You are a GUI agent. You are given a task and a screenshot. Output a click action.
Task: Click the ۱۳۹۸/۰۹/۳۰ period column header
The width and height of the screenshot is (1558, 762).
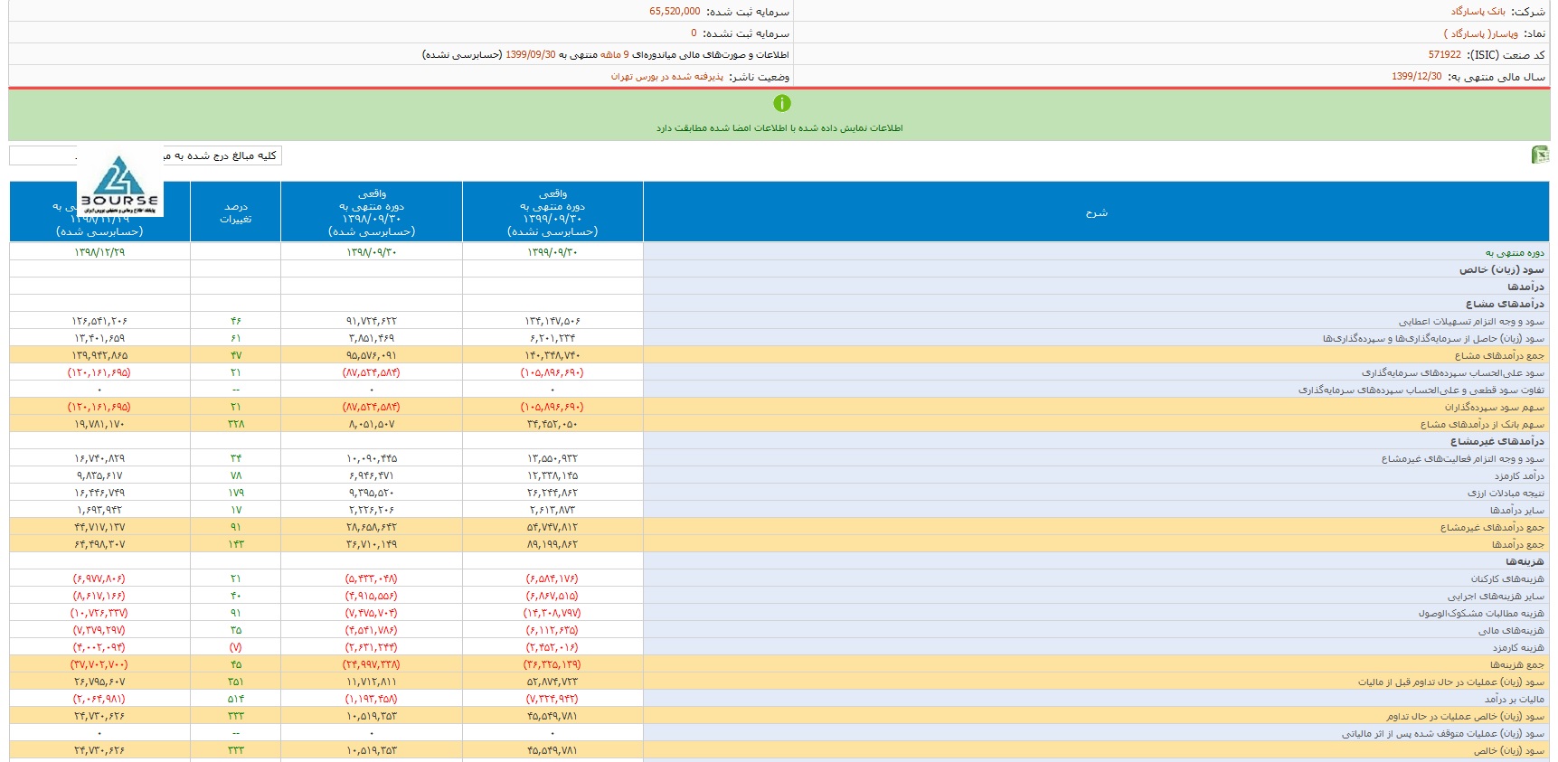point(372,212)
